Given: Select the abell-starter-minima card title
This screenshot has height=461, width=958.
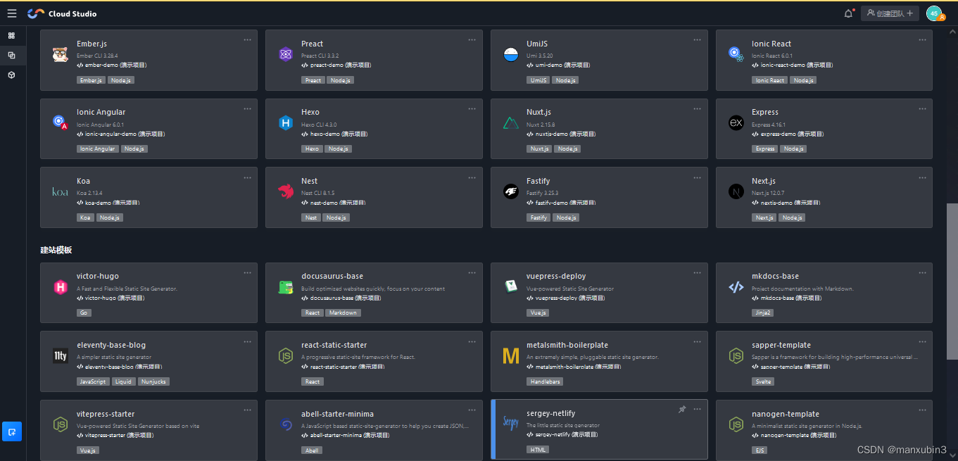Looking at the screenshot, I should click(337, 414).
